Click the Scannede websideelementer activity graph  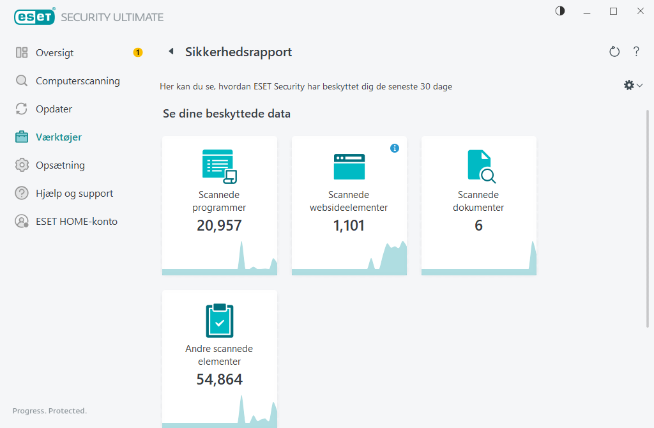349,258
